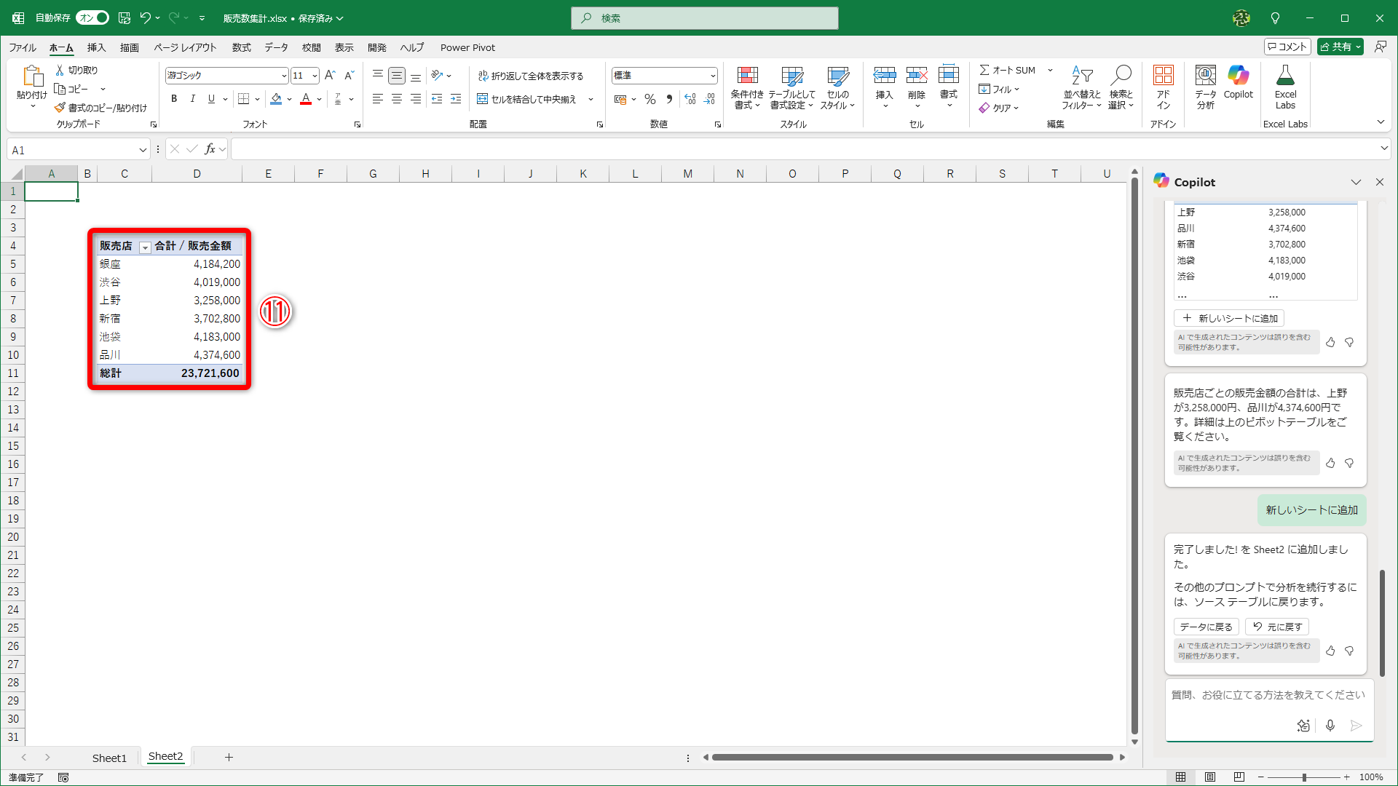Click the データに戻る button

click(1206, 627)
